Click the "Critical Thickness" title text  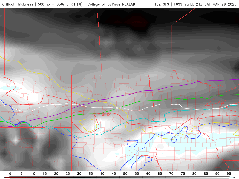pos(18,4)
